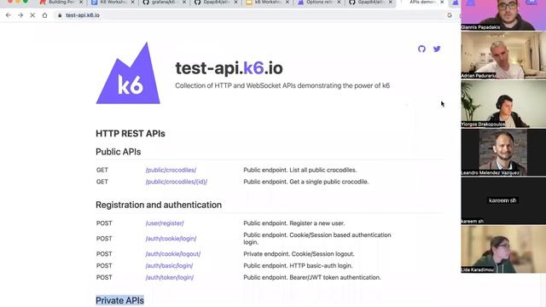This screenshot has width=546, height=307.
Task: Close the Building Perf tab
Action: (x=81, y=2)
